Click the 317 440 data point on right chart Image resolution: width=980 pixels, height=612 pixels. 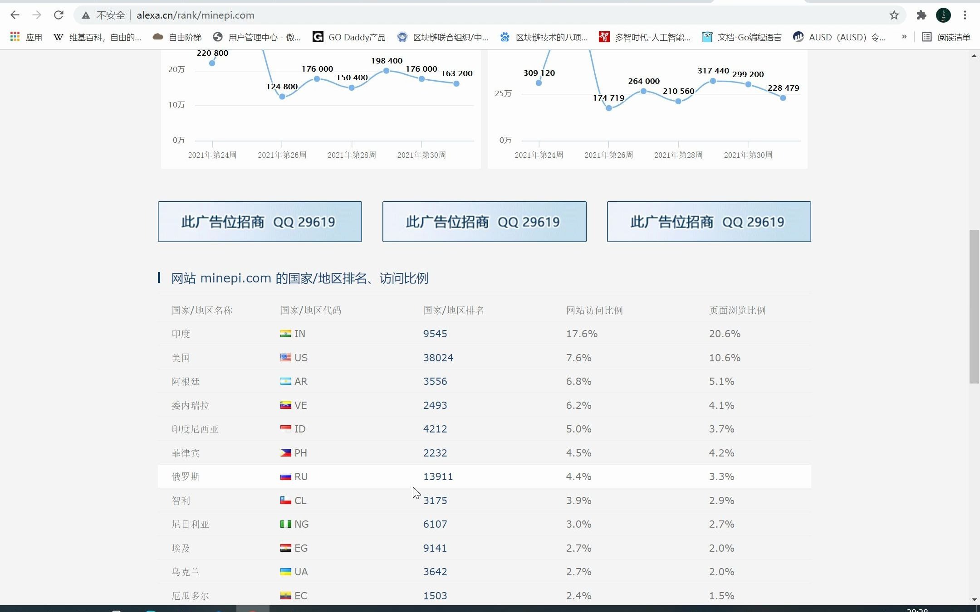[713, 81]
